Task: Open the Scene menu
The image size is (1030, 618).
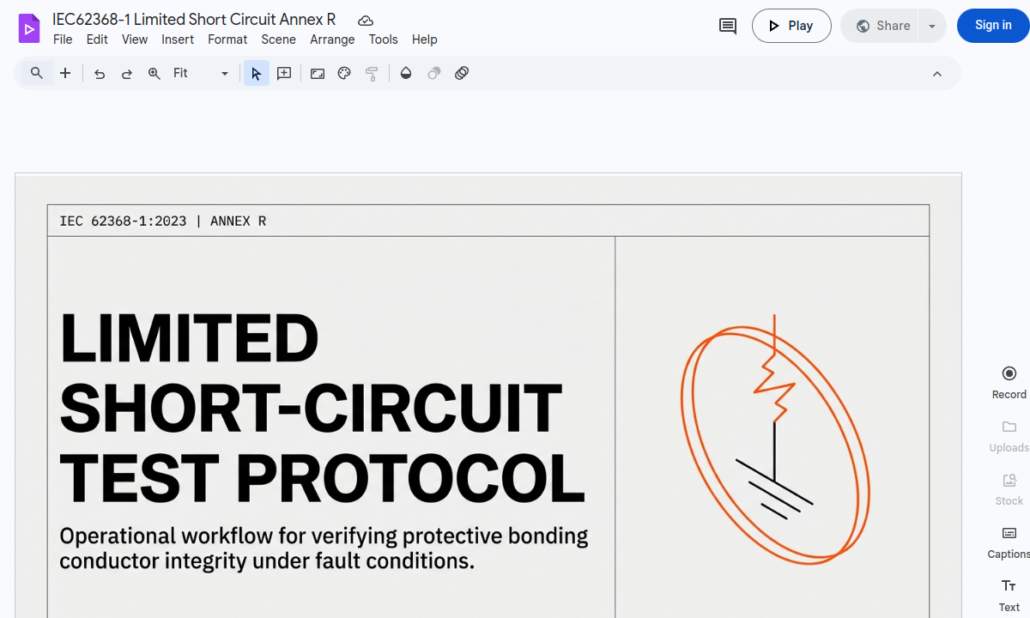Action: pos(278,39)
